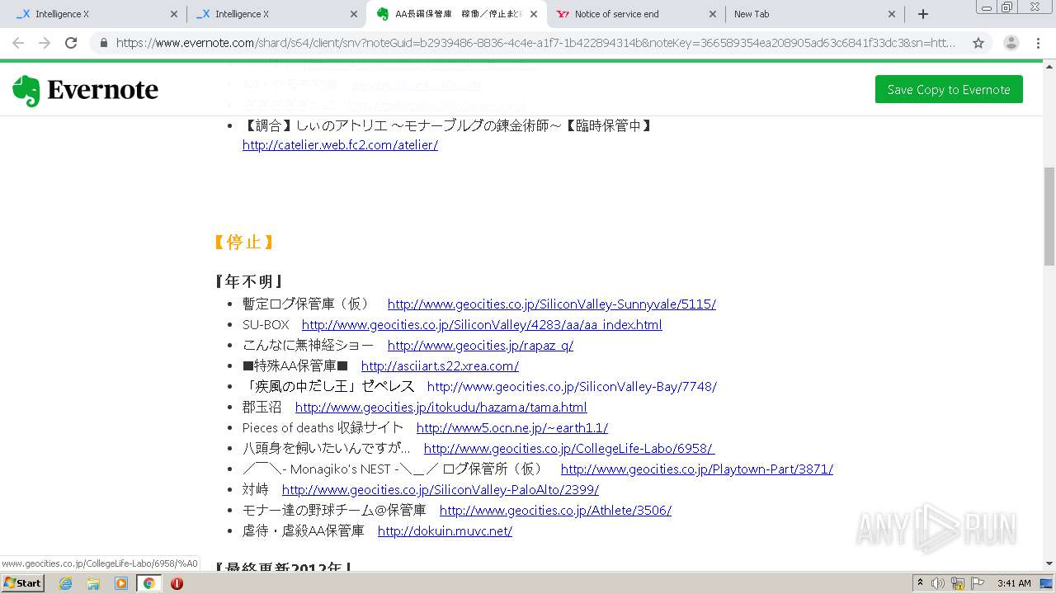1056x594 pixels.
Task: Click the Chrome taskbar icon
Action: pos(149,583)
